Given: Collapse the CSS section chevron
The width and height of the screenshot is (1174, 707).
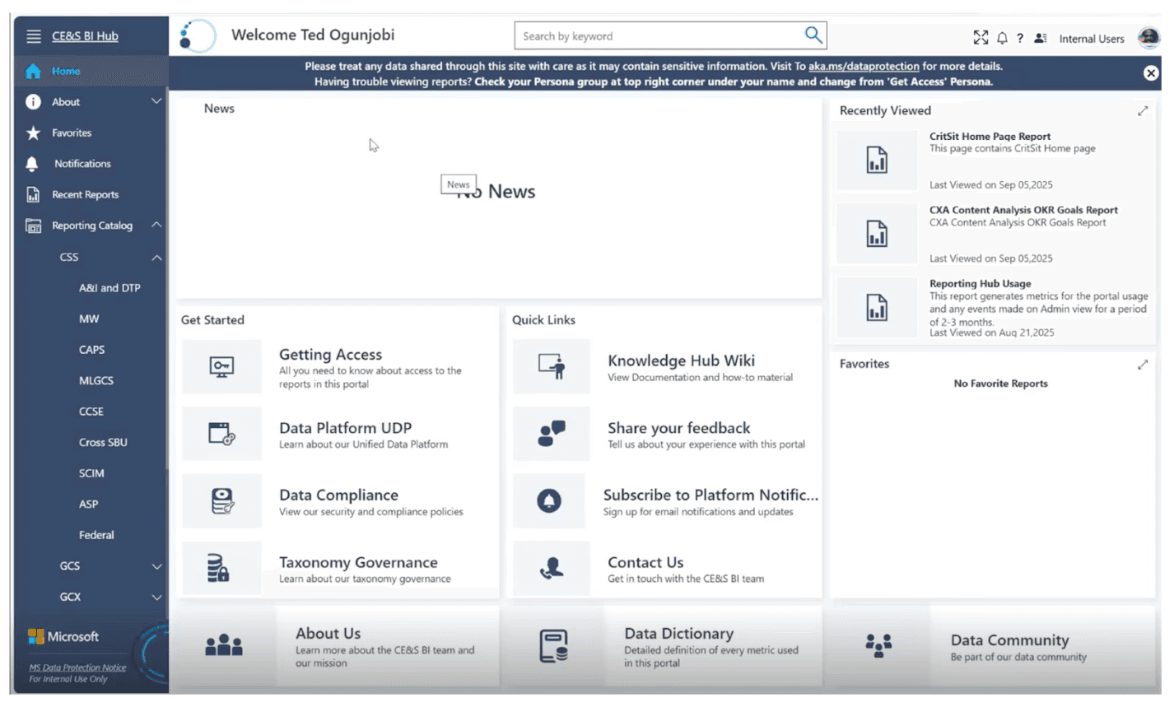Looking at the screenshot, I should [156, 257].
